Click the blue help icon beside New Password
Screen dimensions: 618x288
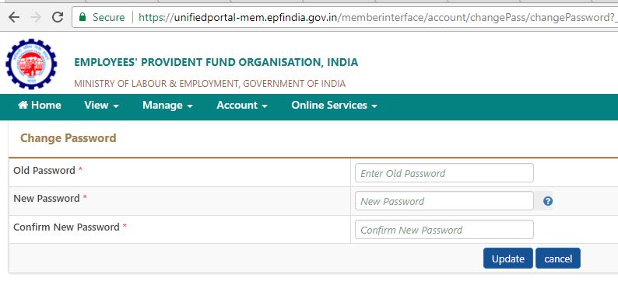point(547,201)
